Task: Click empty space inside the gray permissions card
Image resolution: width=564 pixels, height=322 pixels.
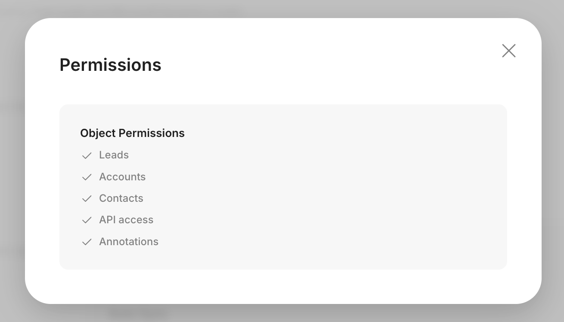Action: pyautogui.click(x=327, y=189)
